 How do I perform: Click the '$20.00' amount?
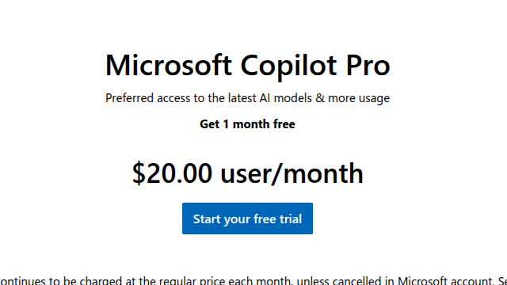[172, 174]
